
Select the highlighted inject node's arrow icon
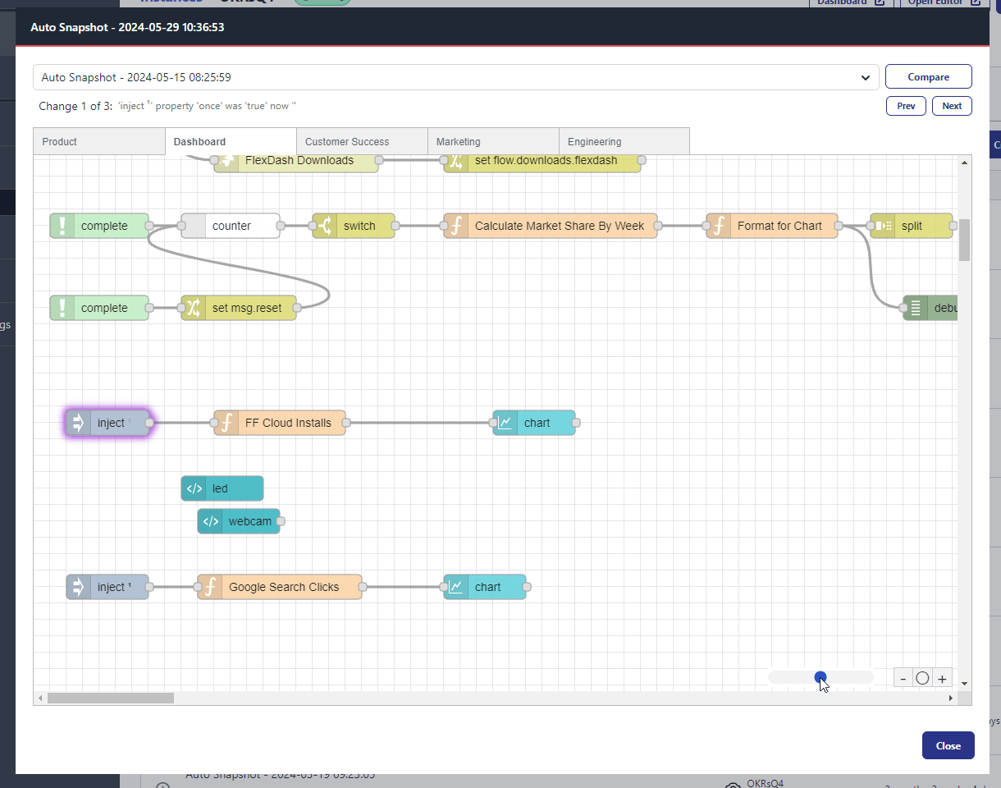click(x=77, y=422)
